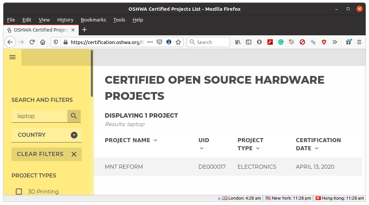Image resolution: width=369 pixels, height=205 pixels.
Task: Open the Edit menu
Action: pyautogui.click(x=27, y=20)
